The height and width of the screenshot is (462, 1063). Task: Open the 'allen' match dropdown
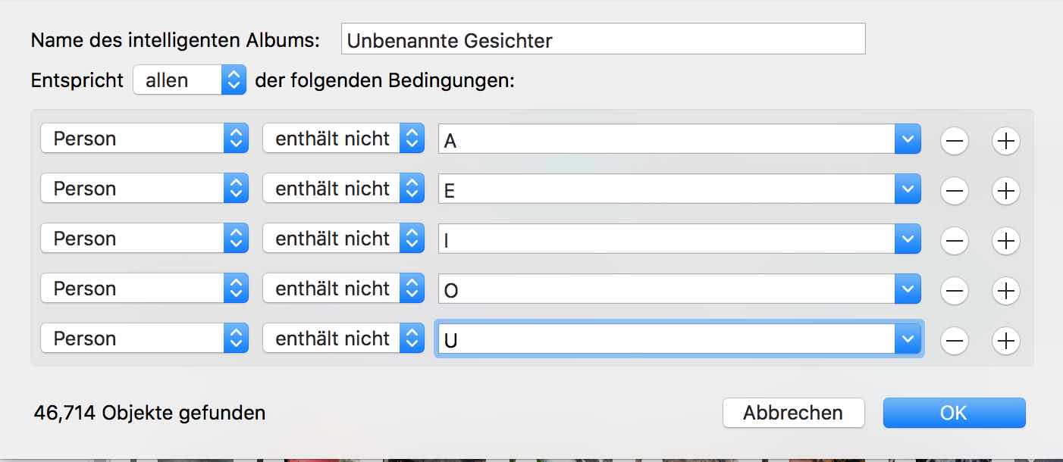point(190,80)
